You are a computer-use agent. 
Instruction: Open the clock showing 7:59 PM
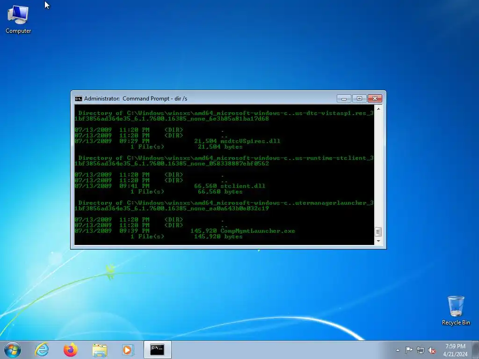[x=455, y=350]
